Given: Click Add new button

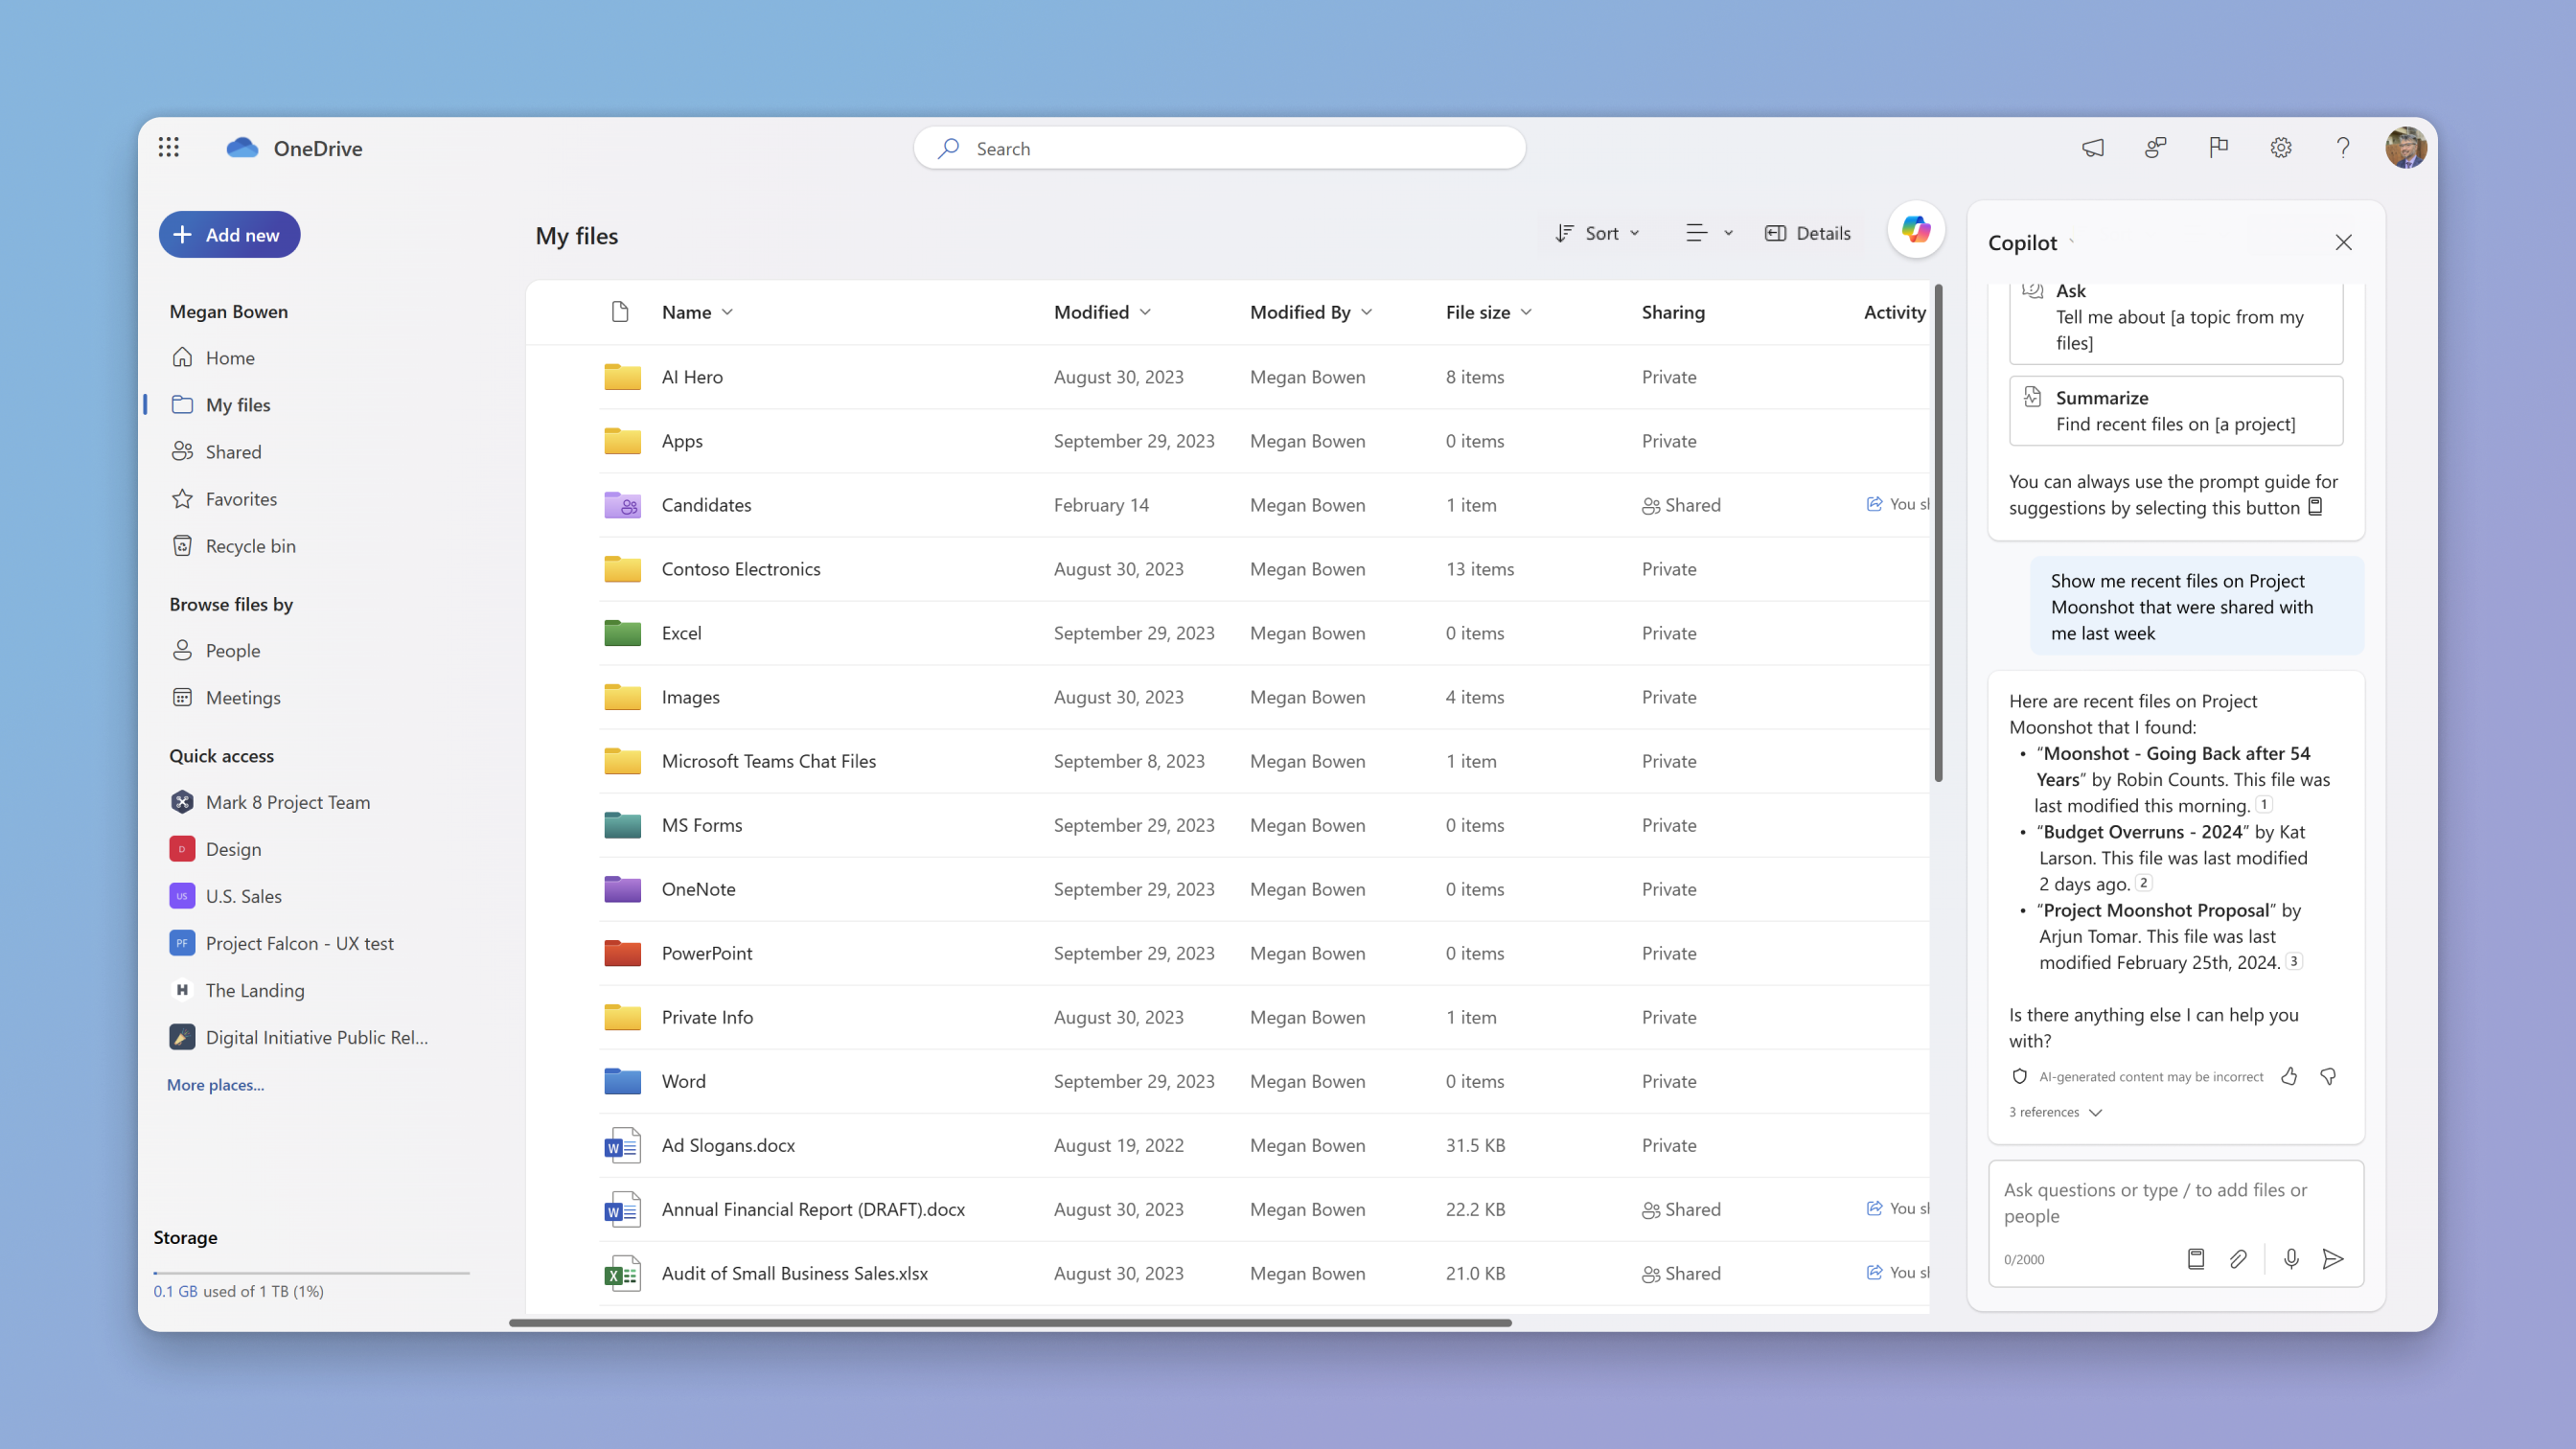Looking at the screenshot, I should tap(226, 234).
